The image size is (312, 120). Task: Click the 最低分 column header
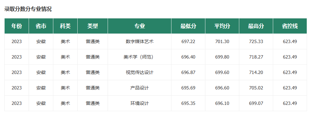[x=188, y=26]
